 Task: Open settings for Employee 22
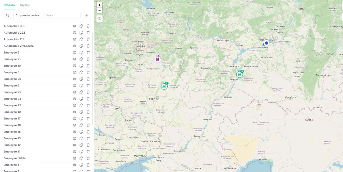[x=75, y=105]
